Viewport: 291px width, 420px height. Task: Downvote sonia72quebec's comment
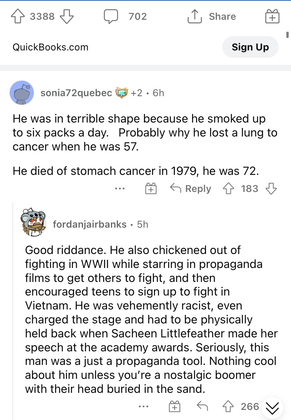coord(271,188)
